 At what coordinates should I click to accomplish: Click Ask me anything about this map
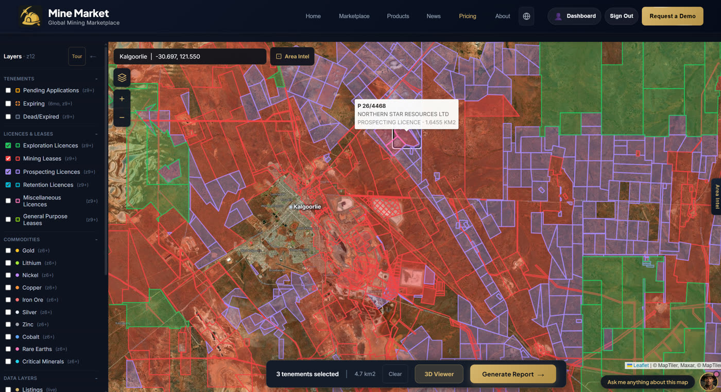pos(648,382)
